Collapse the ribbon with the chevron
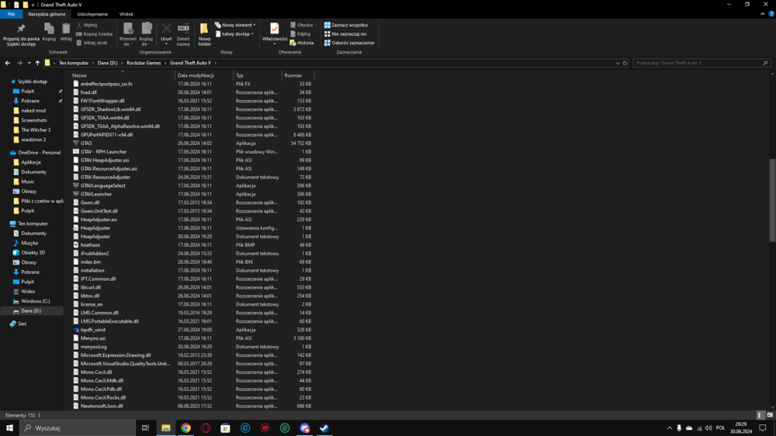 [762, 14]
